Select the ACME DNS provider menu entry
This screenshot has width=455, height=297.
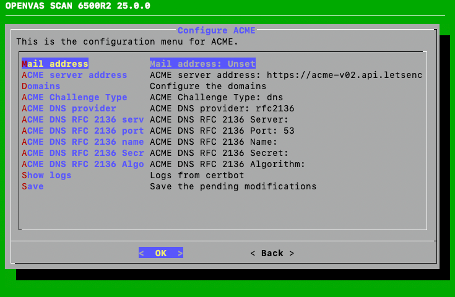tap(69, 108)
